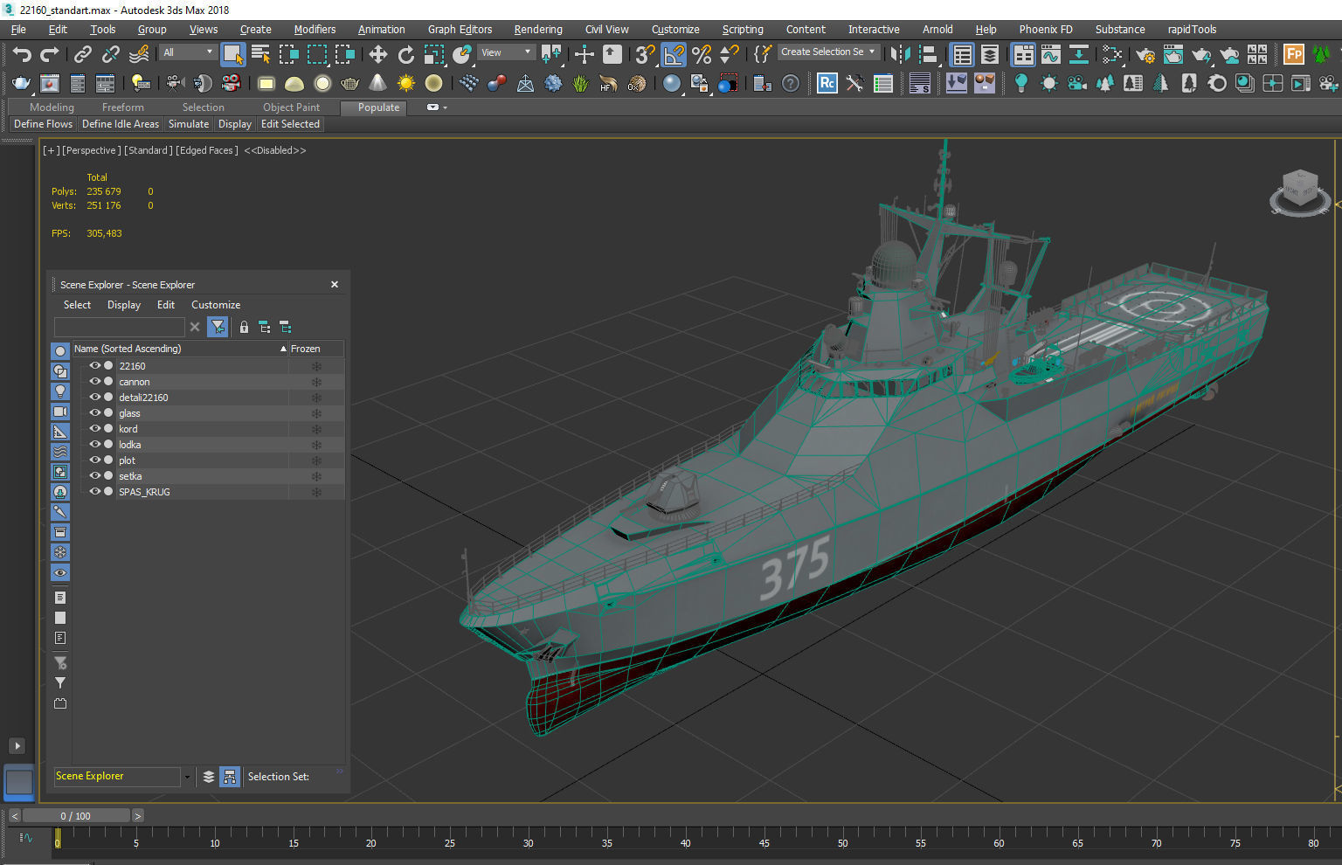The width and height of the screenshot is (1342, 865).
Task: Click the time slider previous frame arrow
Action: (x=14, y=816)
